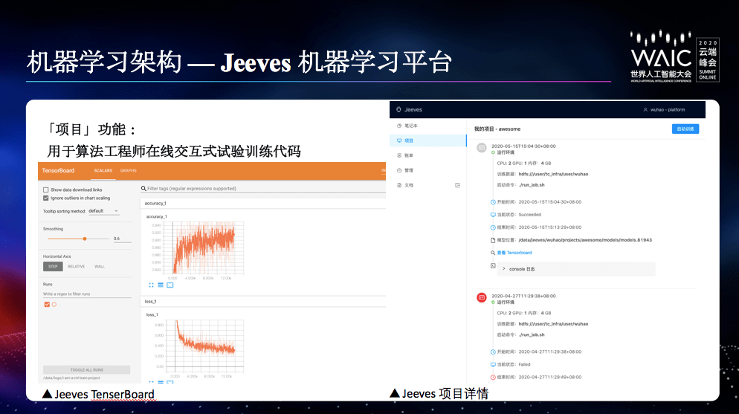Screen dimensions: 739x414
Task: Open Tooltip sorting method default dropdown
Action: [103, 211]
